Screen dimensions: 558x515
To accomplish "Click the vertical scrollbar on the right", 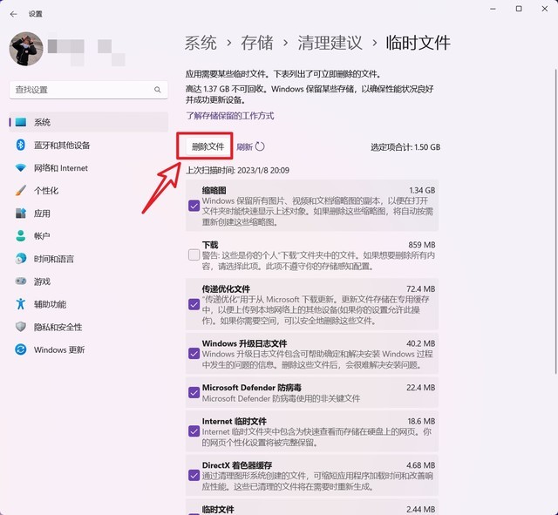I will click(x=555, y=221).
